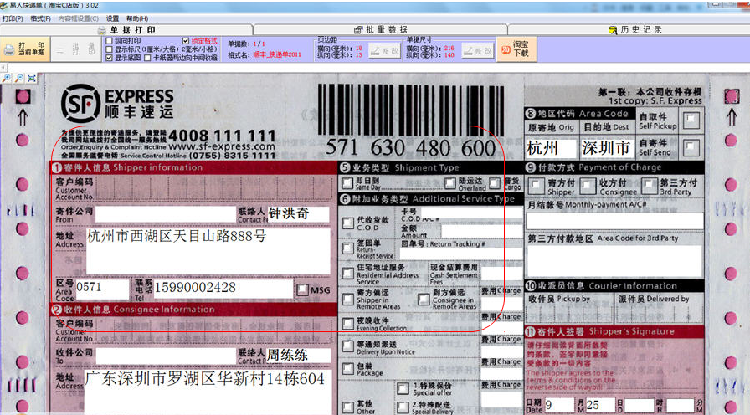Screen dimensions: 750x415
Task: Click the 批量打印 batch print button
Action: 76,49
